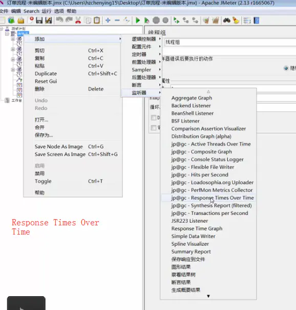Click the 线程组 name input field

point(230,42)
